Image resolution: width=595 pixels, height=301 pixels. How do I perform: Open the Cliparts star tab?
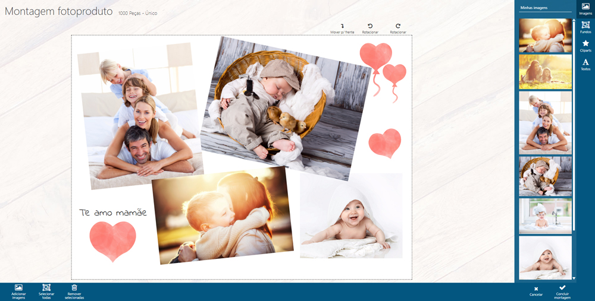[585, 44]
